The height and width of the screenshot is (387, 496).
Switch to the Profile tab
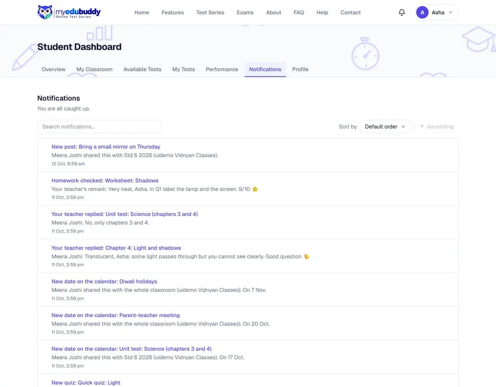(300, 69)
